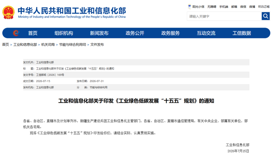
Task: Open the 阳光小信 assistant robot icon
Action: coord(190,7)
